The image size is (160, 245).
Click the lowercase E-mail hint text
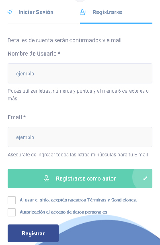click(x=78, y=155)
